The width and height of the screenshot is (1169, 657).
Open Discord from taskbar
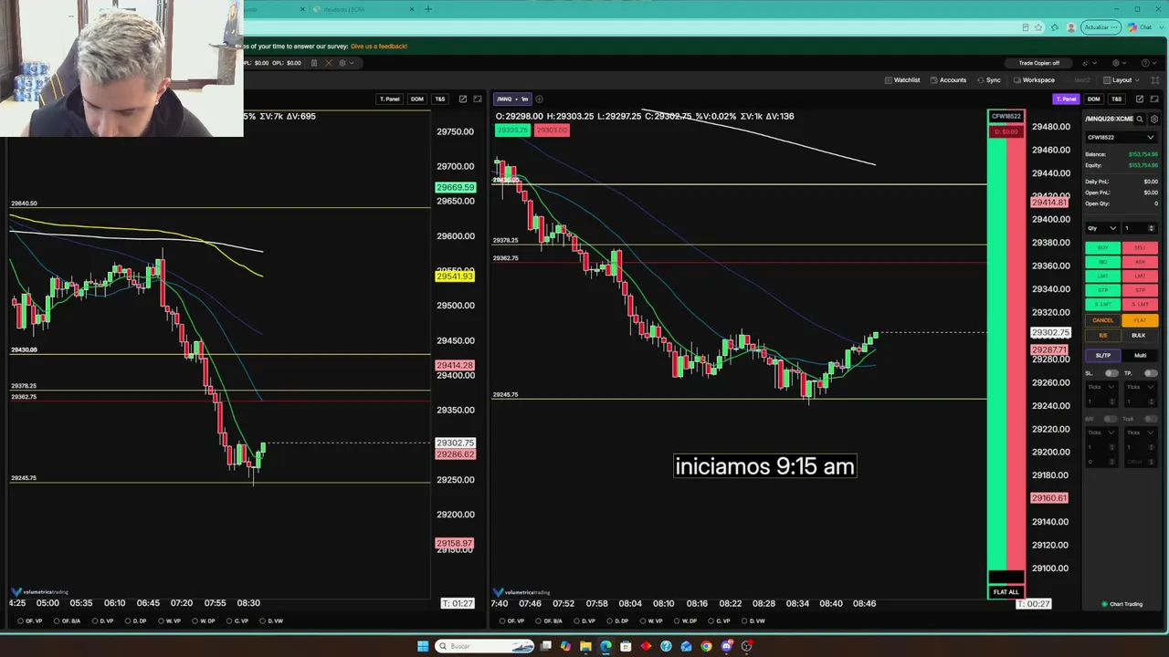click(x=727, y=646)
